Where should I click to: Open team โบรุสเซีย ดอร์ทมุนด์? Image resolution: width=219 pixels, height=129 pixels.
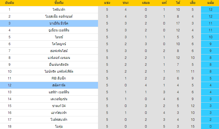pos(59,17)
